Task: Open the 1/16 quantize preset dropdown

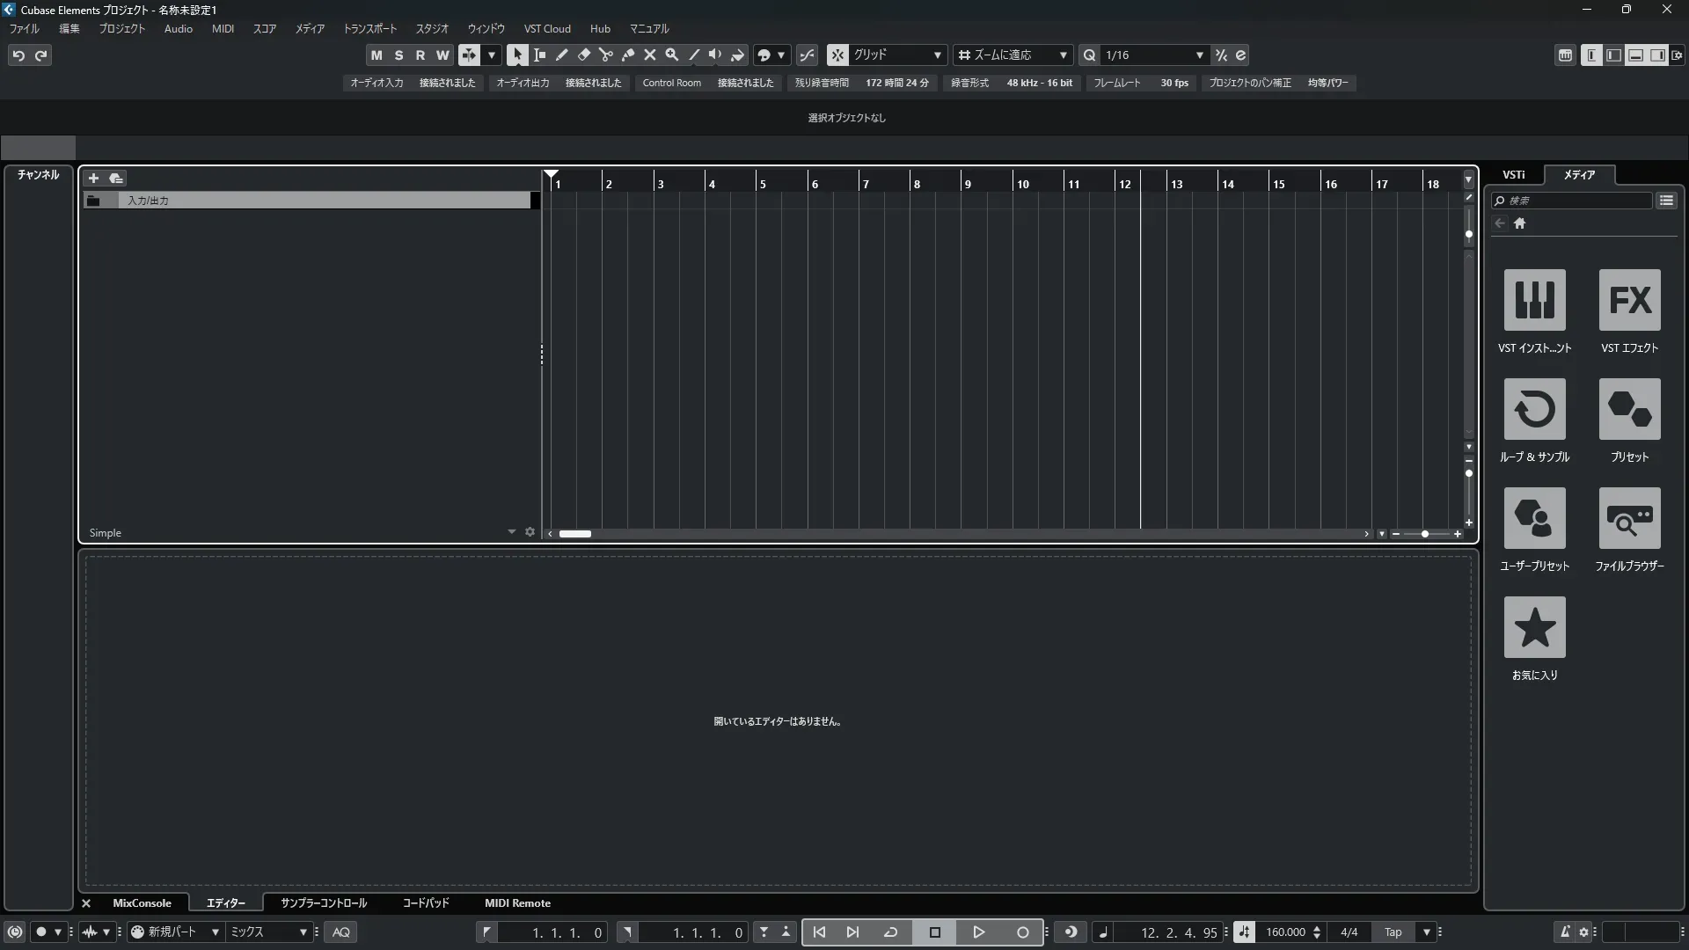Action: pyautogui.click(x=1154, y=55)
